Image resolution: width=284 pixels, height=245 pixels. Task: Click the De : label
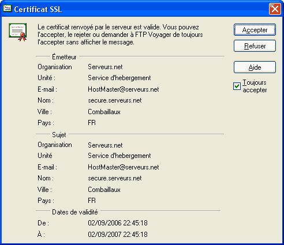[43, 223]
